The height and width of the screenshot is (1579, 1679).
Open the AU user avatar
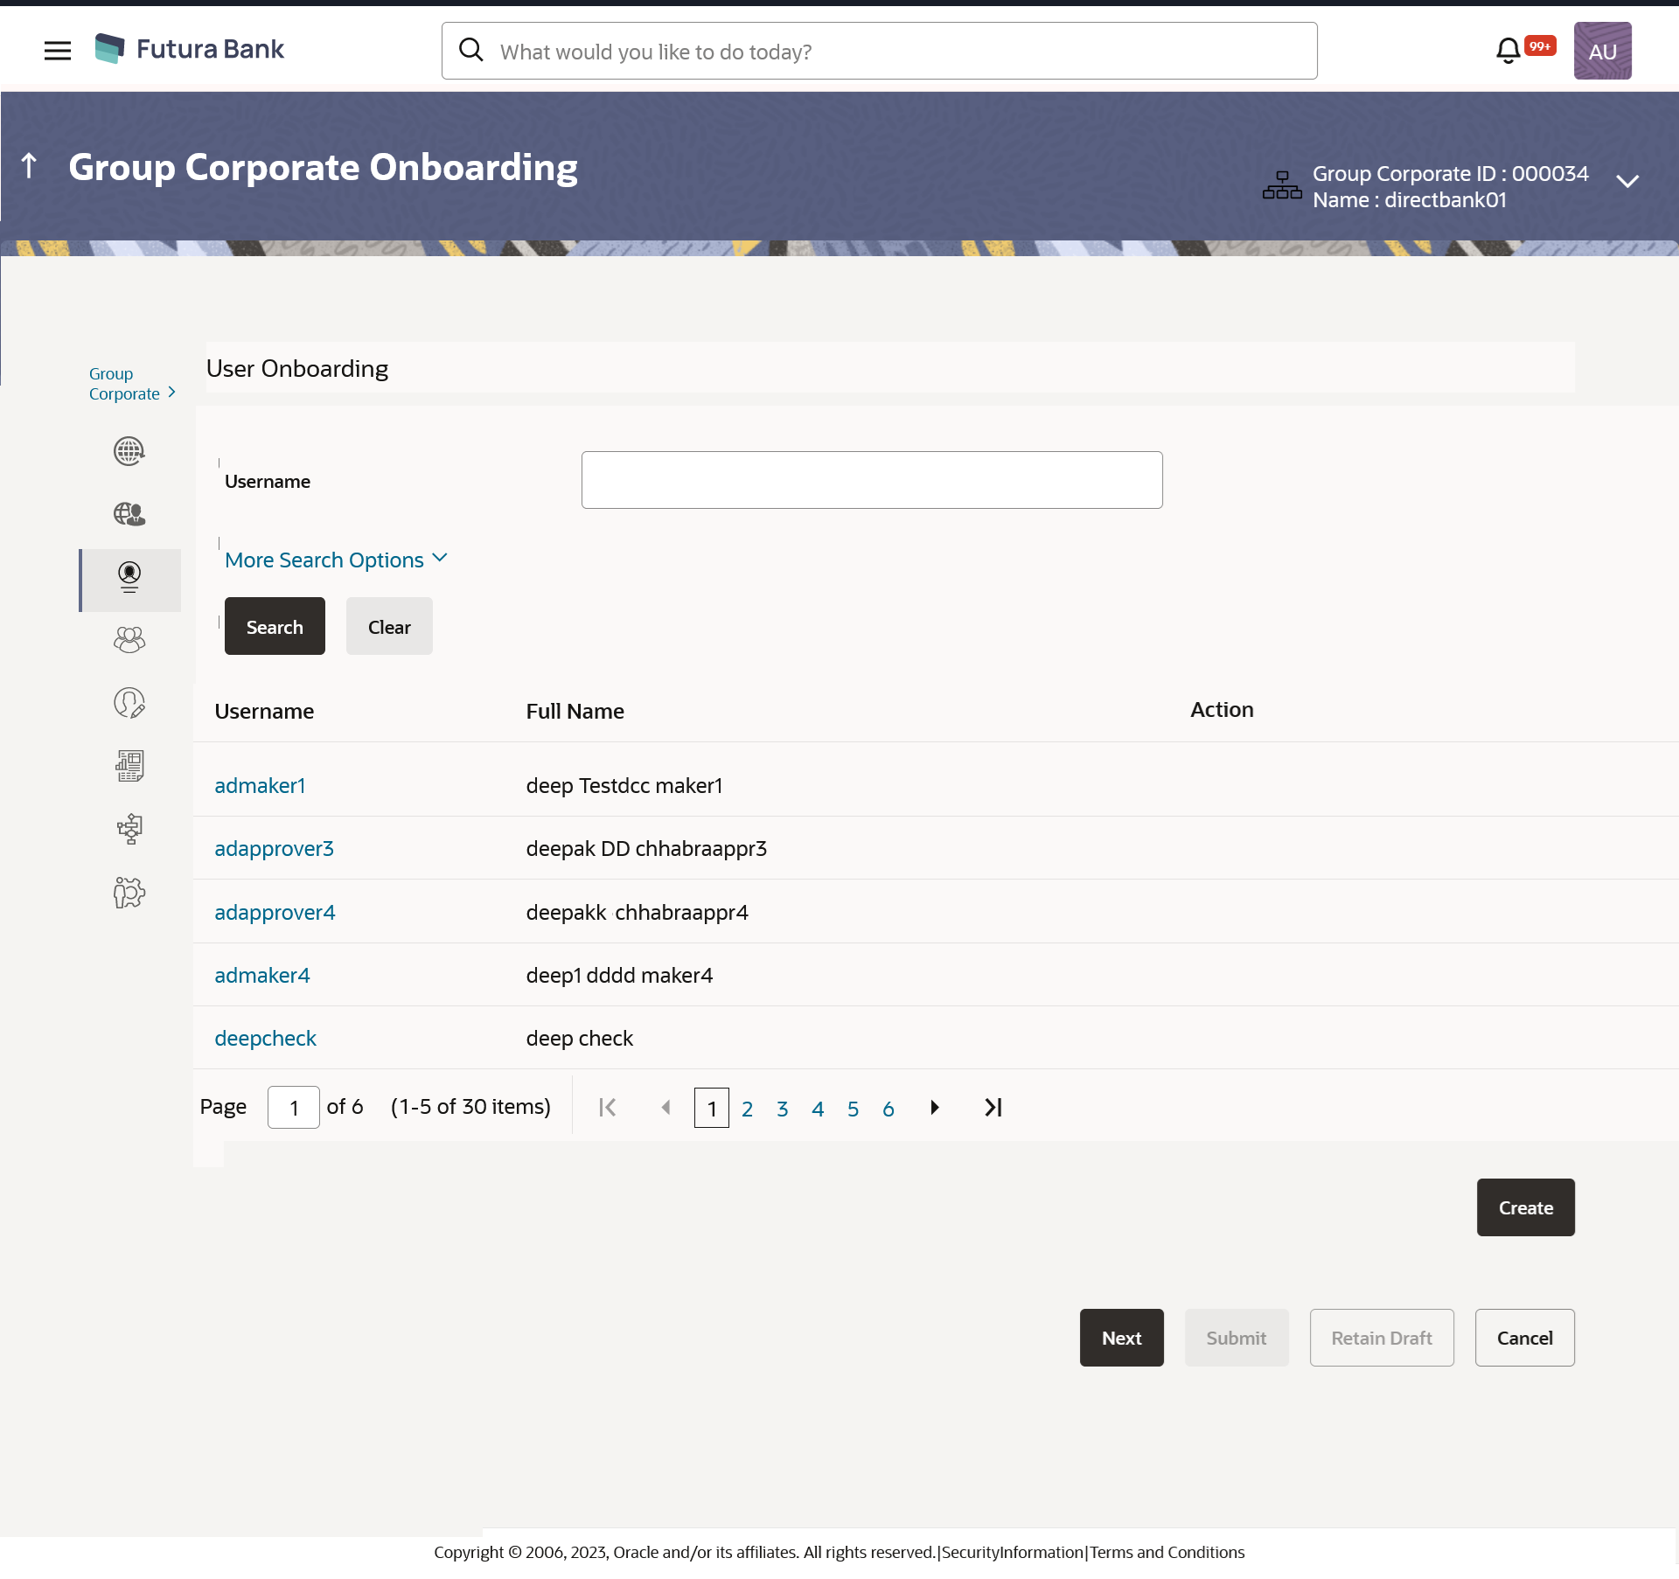click(x=1602, y=51)
